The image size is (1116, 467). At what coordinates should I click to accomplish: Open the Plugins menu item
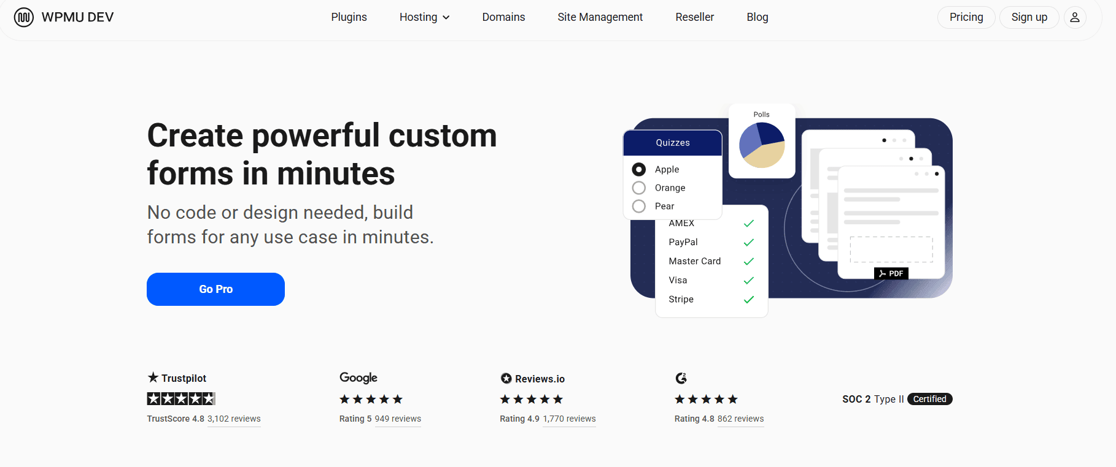(x=349, y=17)
